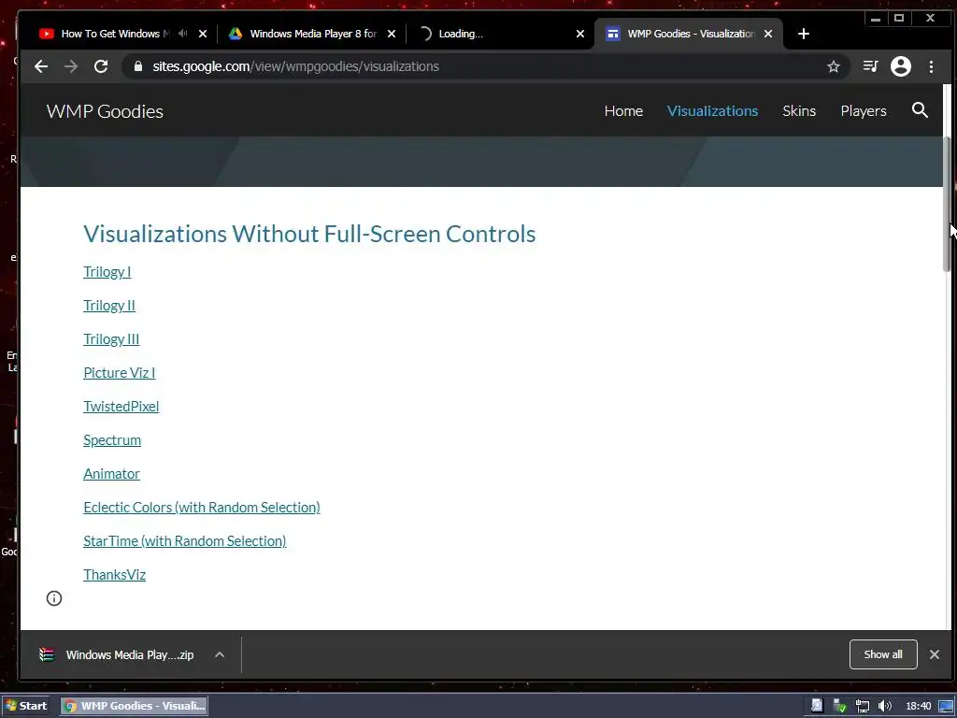Go back using the browser back arrow
This screenshot has width=957, height=718.
coord(41,66)
